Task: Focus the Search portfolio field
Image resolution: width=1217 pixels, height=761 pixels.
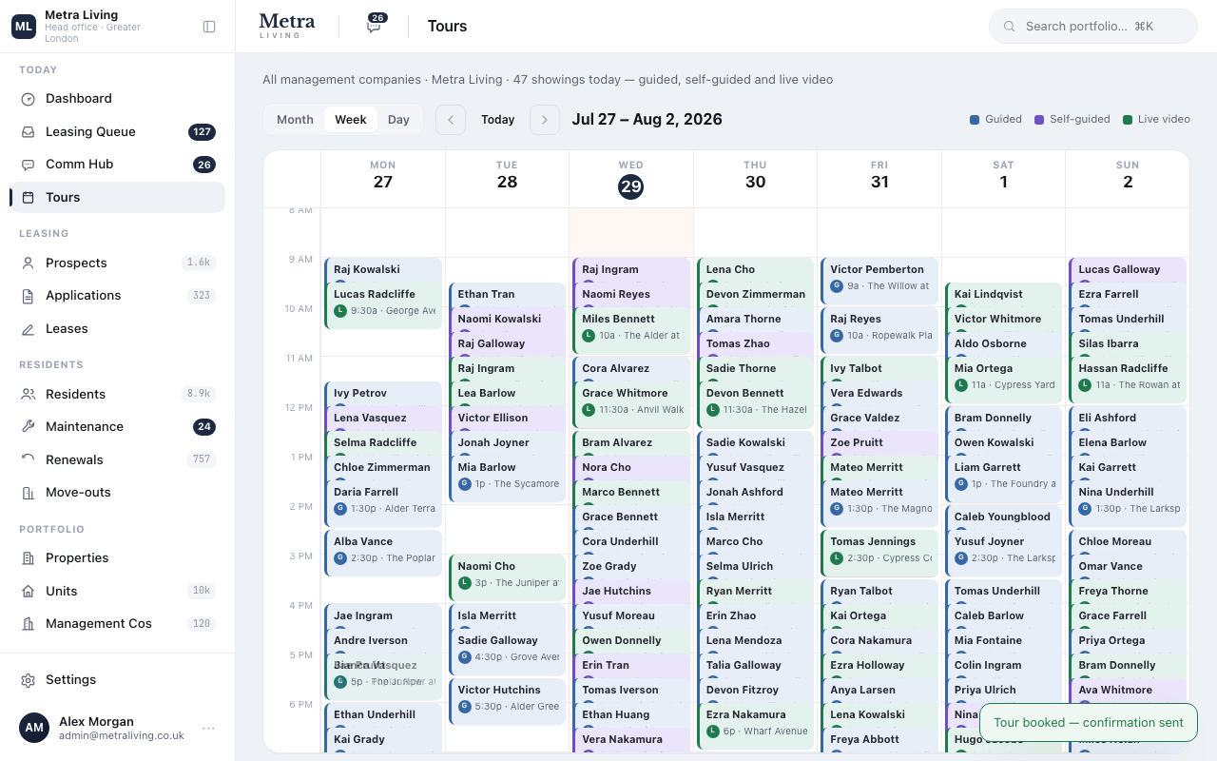Action: (1093, 27)
